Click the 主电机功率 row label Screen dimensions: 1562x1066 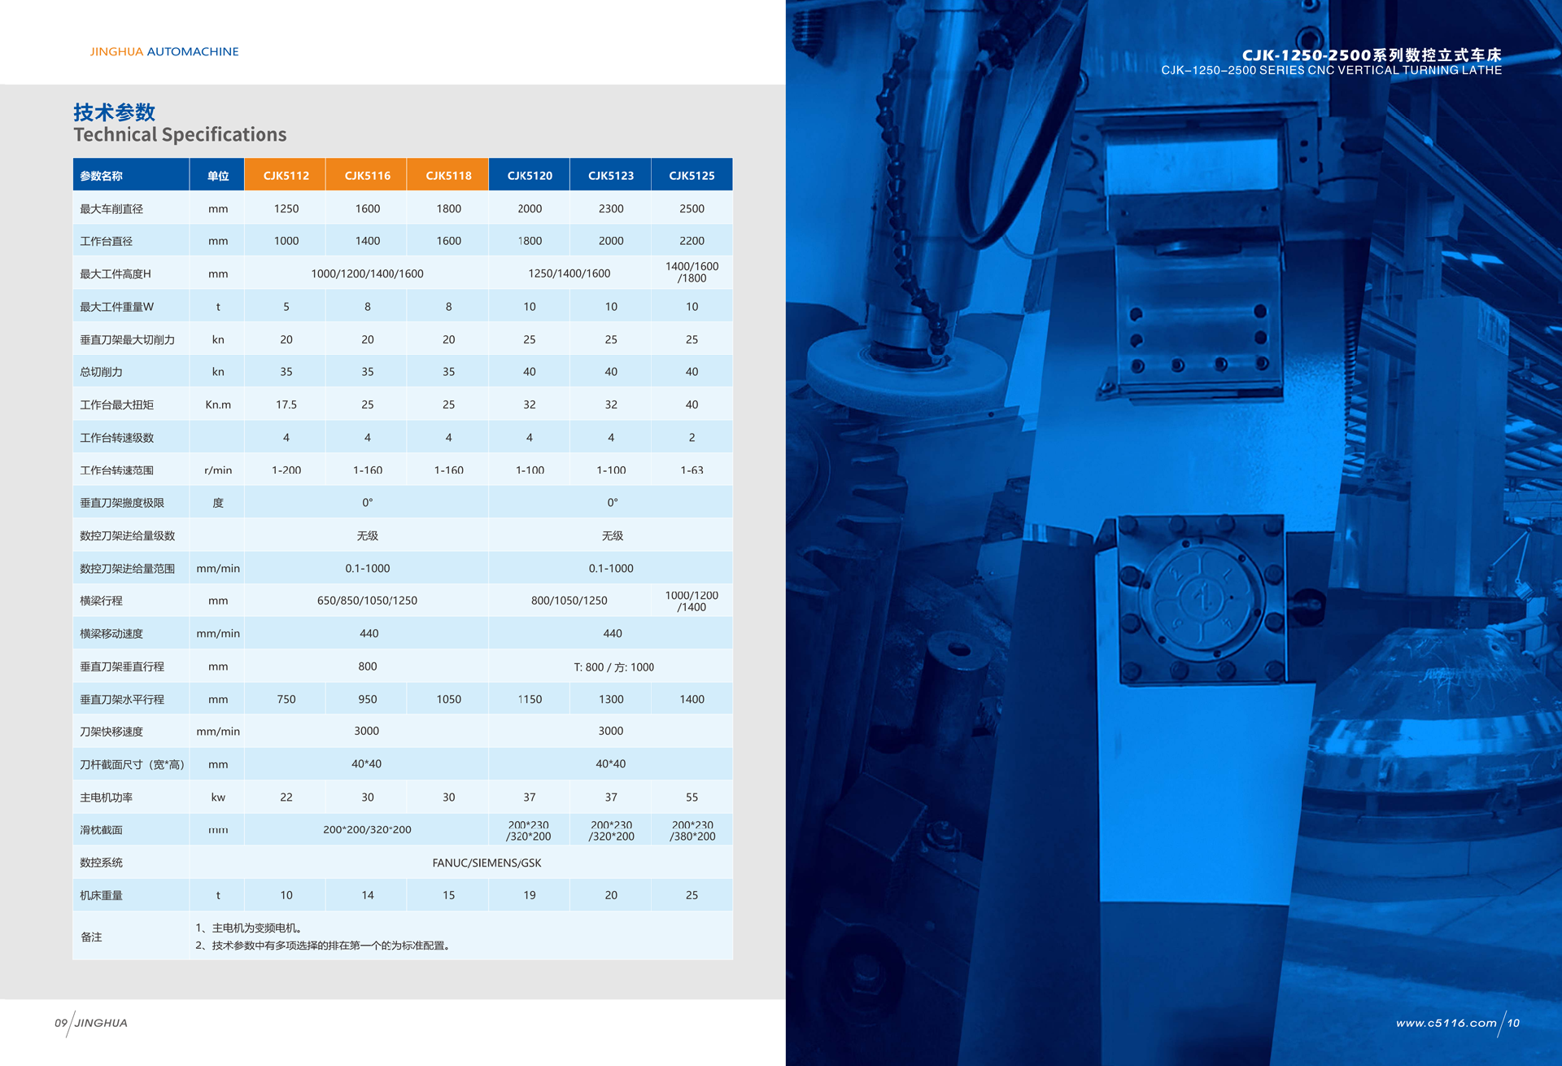pos(107,797)
